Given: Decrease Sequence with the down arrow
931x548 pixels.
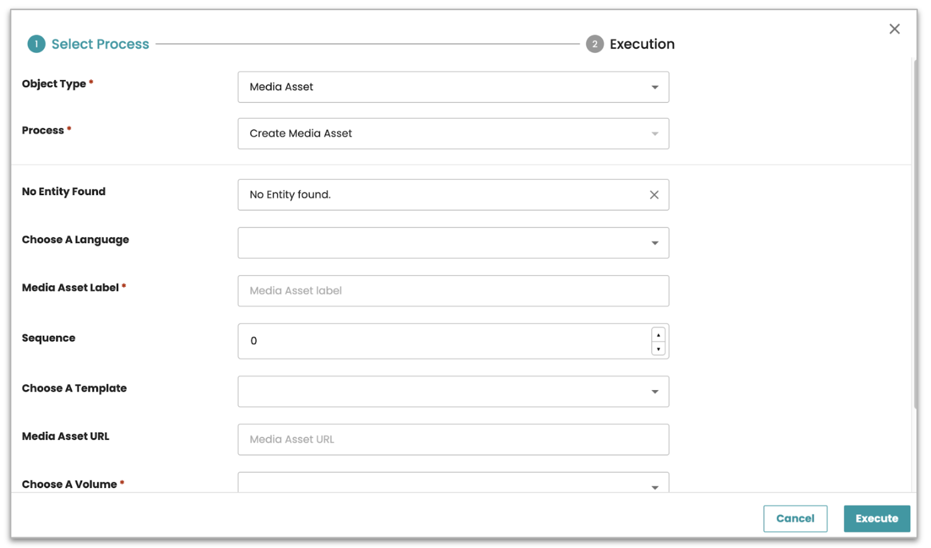Looking at the screenshot, I should tap(658, 348).
